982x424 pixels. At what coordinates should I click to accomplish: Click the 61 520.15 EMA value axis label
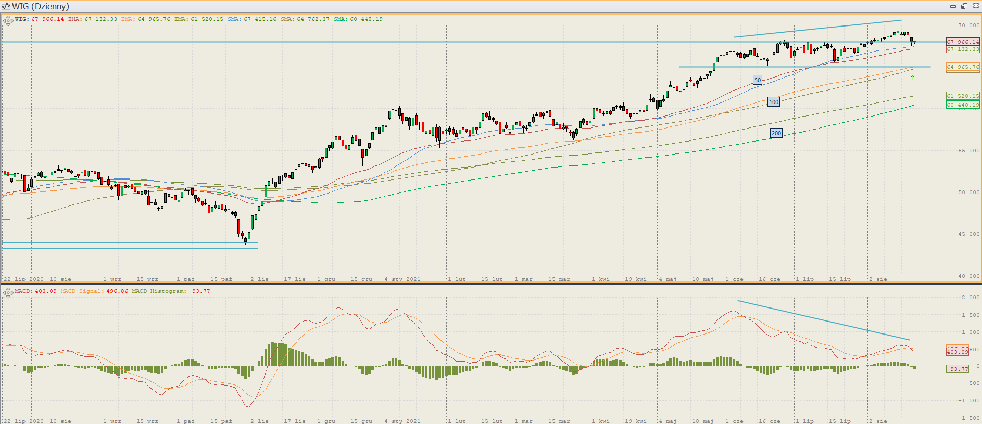tap(963, 96)
